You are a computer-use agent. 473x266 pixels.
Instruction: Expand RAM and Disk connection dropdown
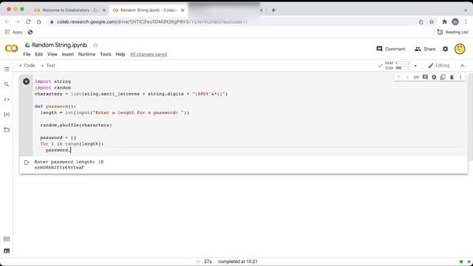click(415, 66)
